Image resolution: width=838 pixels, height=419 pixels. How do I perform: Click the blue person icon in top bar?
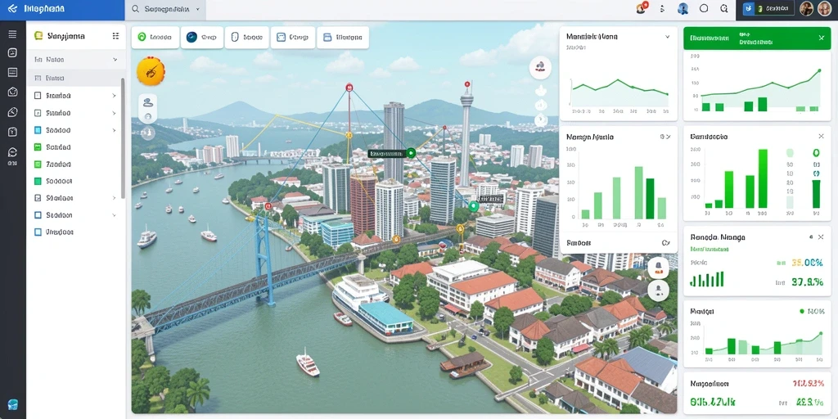point(683,8)
